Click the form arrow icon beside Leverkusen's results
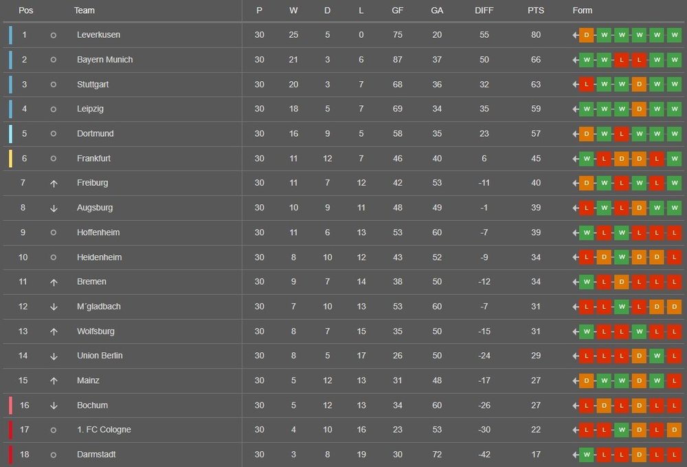The width and height of the screenshot is (687, 467). click(575, 35)
